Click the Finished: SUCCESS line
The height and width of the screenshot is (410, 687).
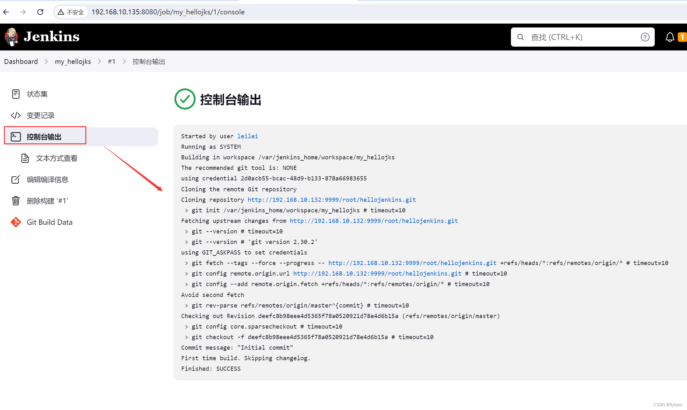211,368
